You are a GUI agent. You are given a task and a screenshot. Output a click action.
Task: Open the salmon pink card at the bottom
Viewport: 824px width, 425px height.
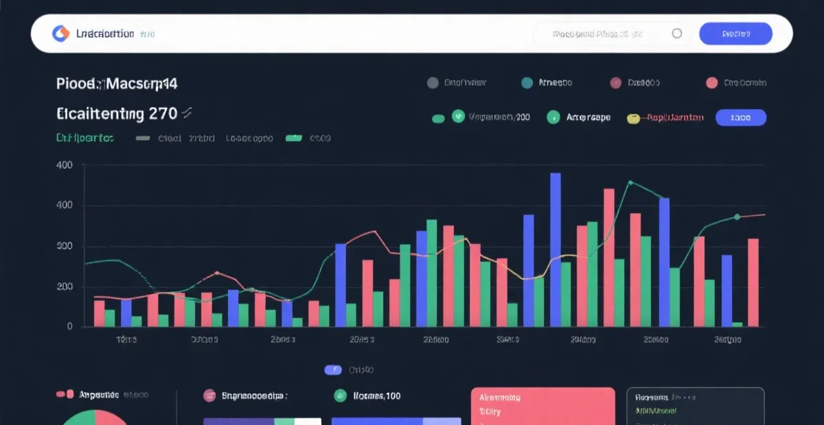click(x=542, y=406)
